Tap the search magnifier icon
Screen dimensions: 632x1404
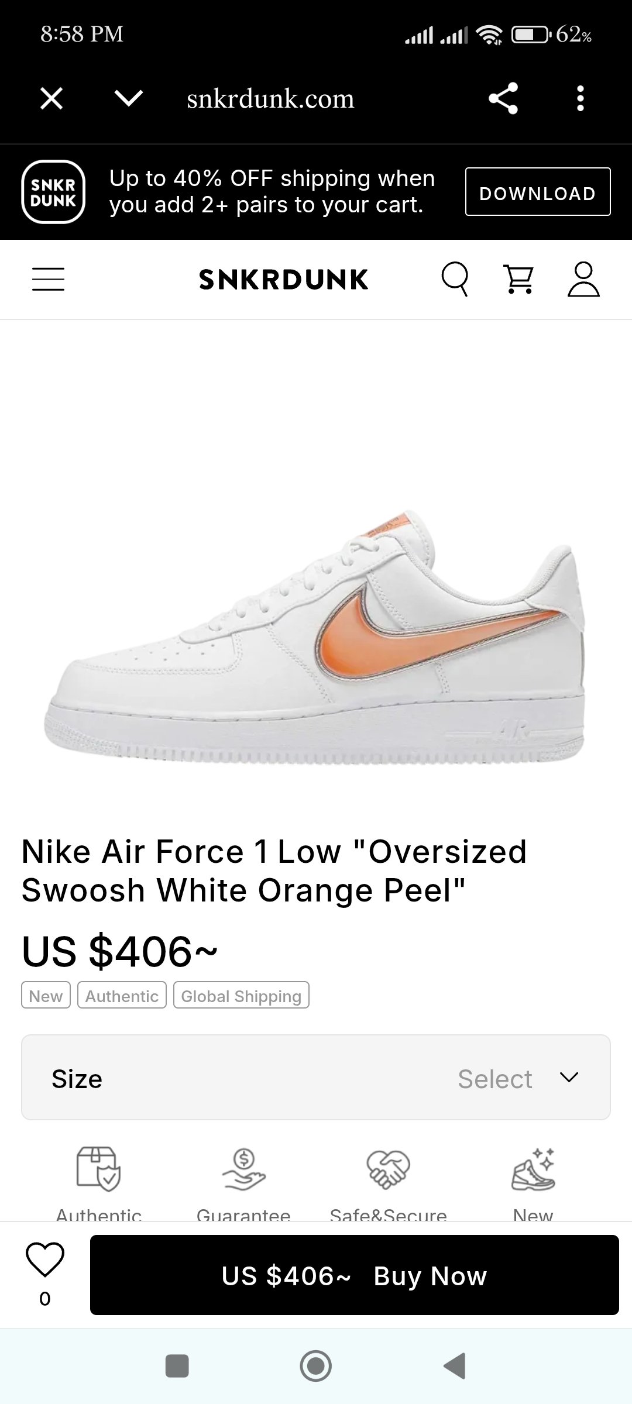pos(455,279)
